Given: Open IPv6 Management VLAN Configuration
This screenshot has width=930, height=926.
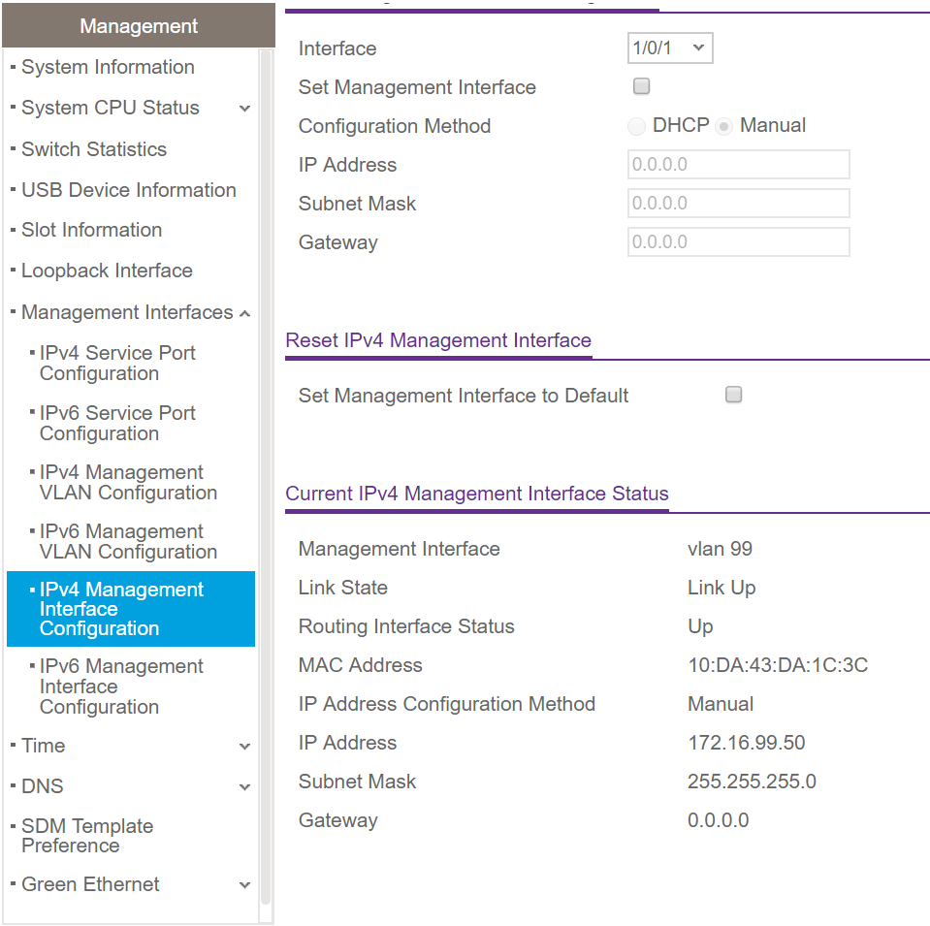Looking at the screenshot, I should tap(127, 542).
